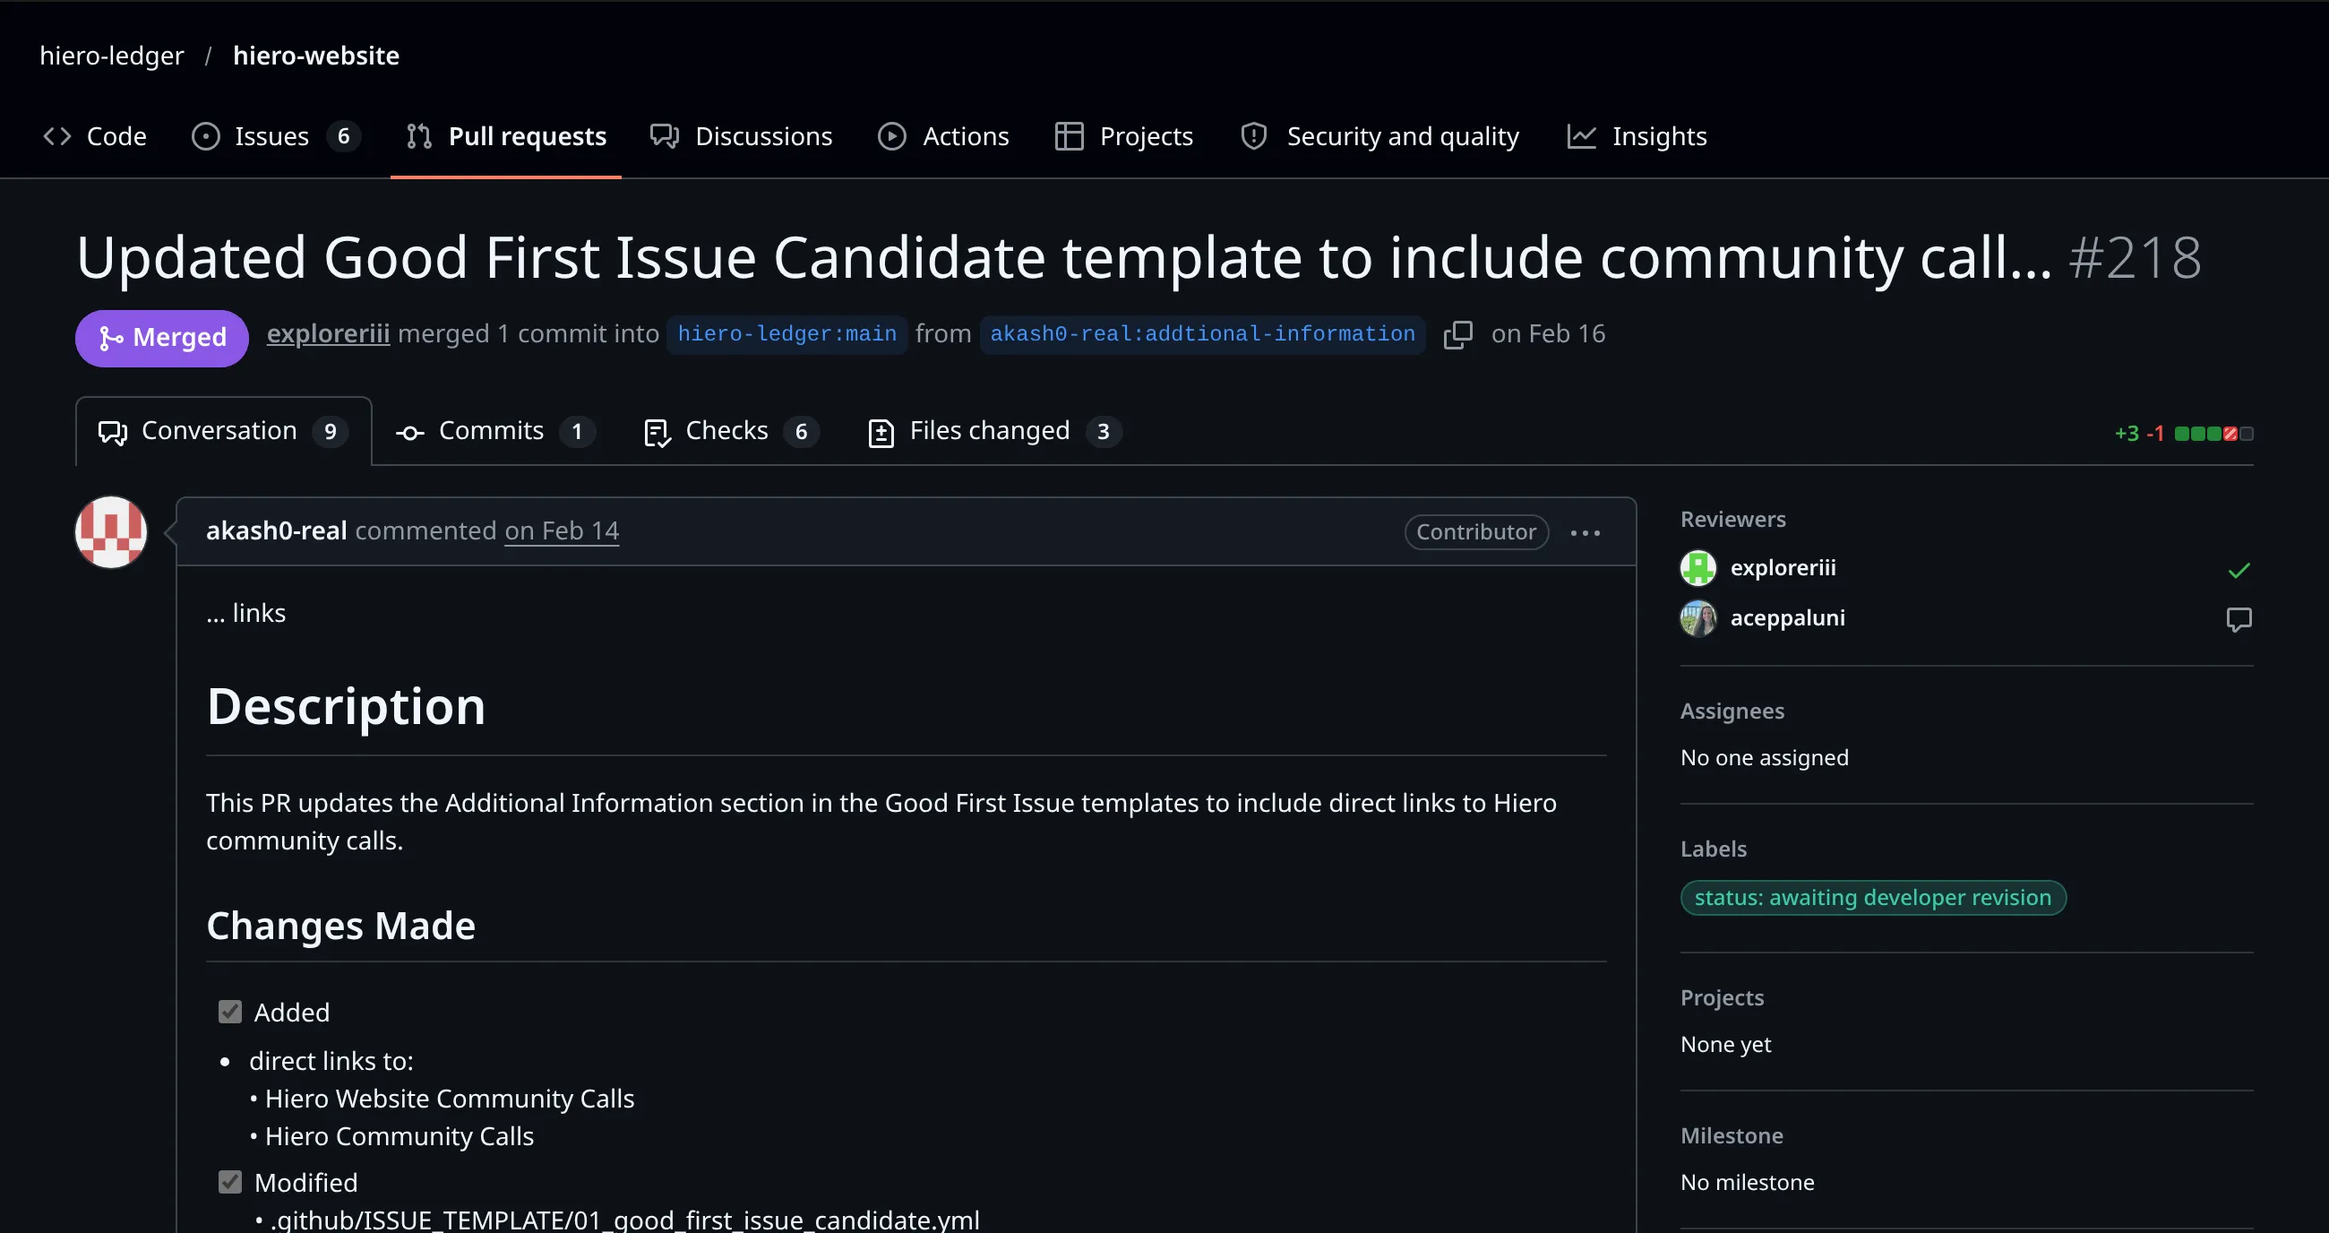Open the Projects tab
This screenshot has height=1233, width=2329.
pyautogui.click(x=1124, y=135)
